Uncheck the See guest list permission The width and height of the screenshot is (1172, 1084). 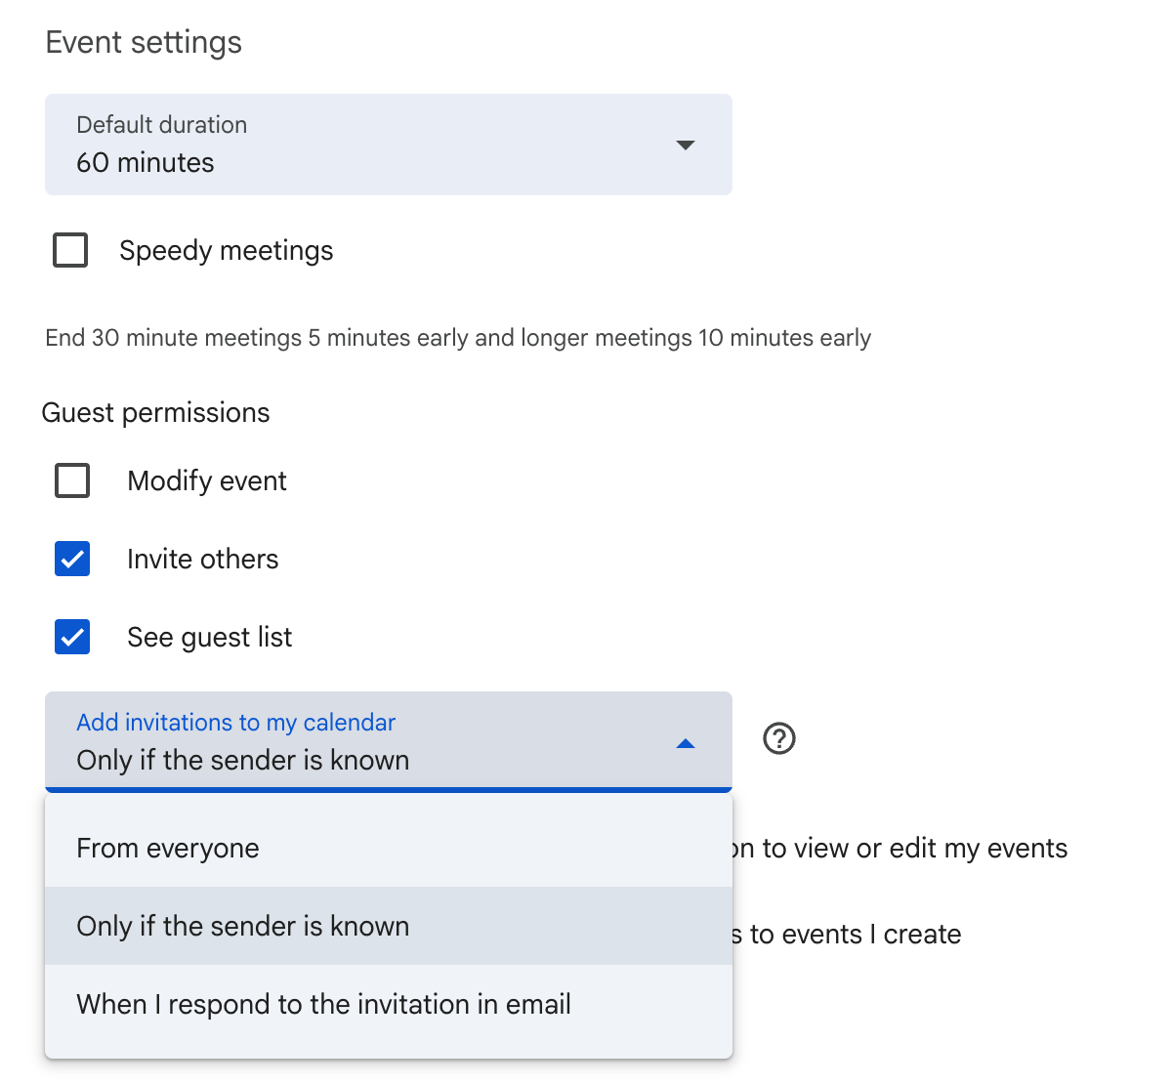72,637
